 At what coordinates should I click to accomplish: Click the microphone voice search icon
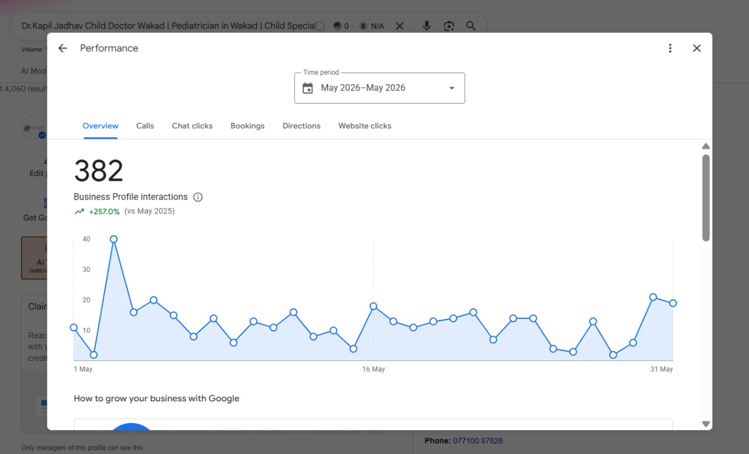tap(427, 26)
